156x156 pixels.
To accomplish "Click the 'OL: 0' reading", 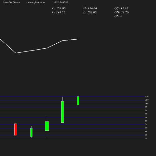I will (x=118, y=16).
